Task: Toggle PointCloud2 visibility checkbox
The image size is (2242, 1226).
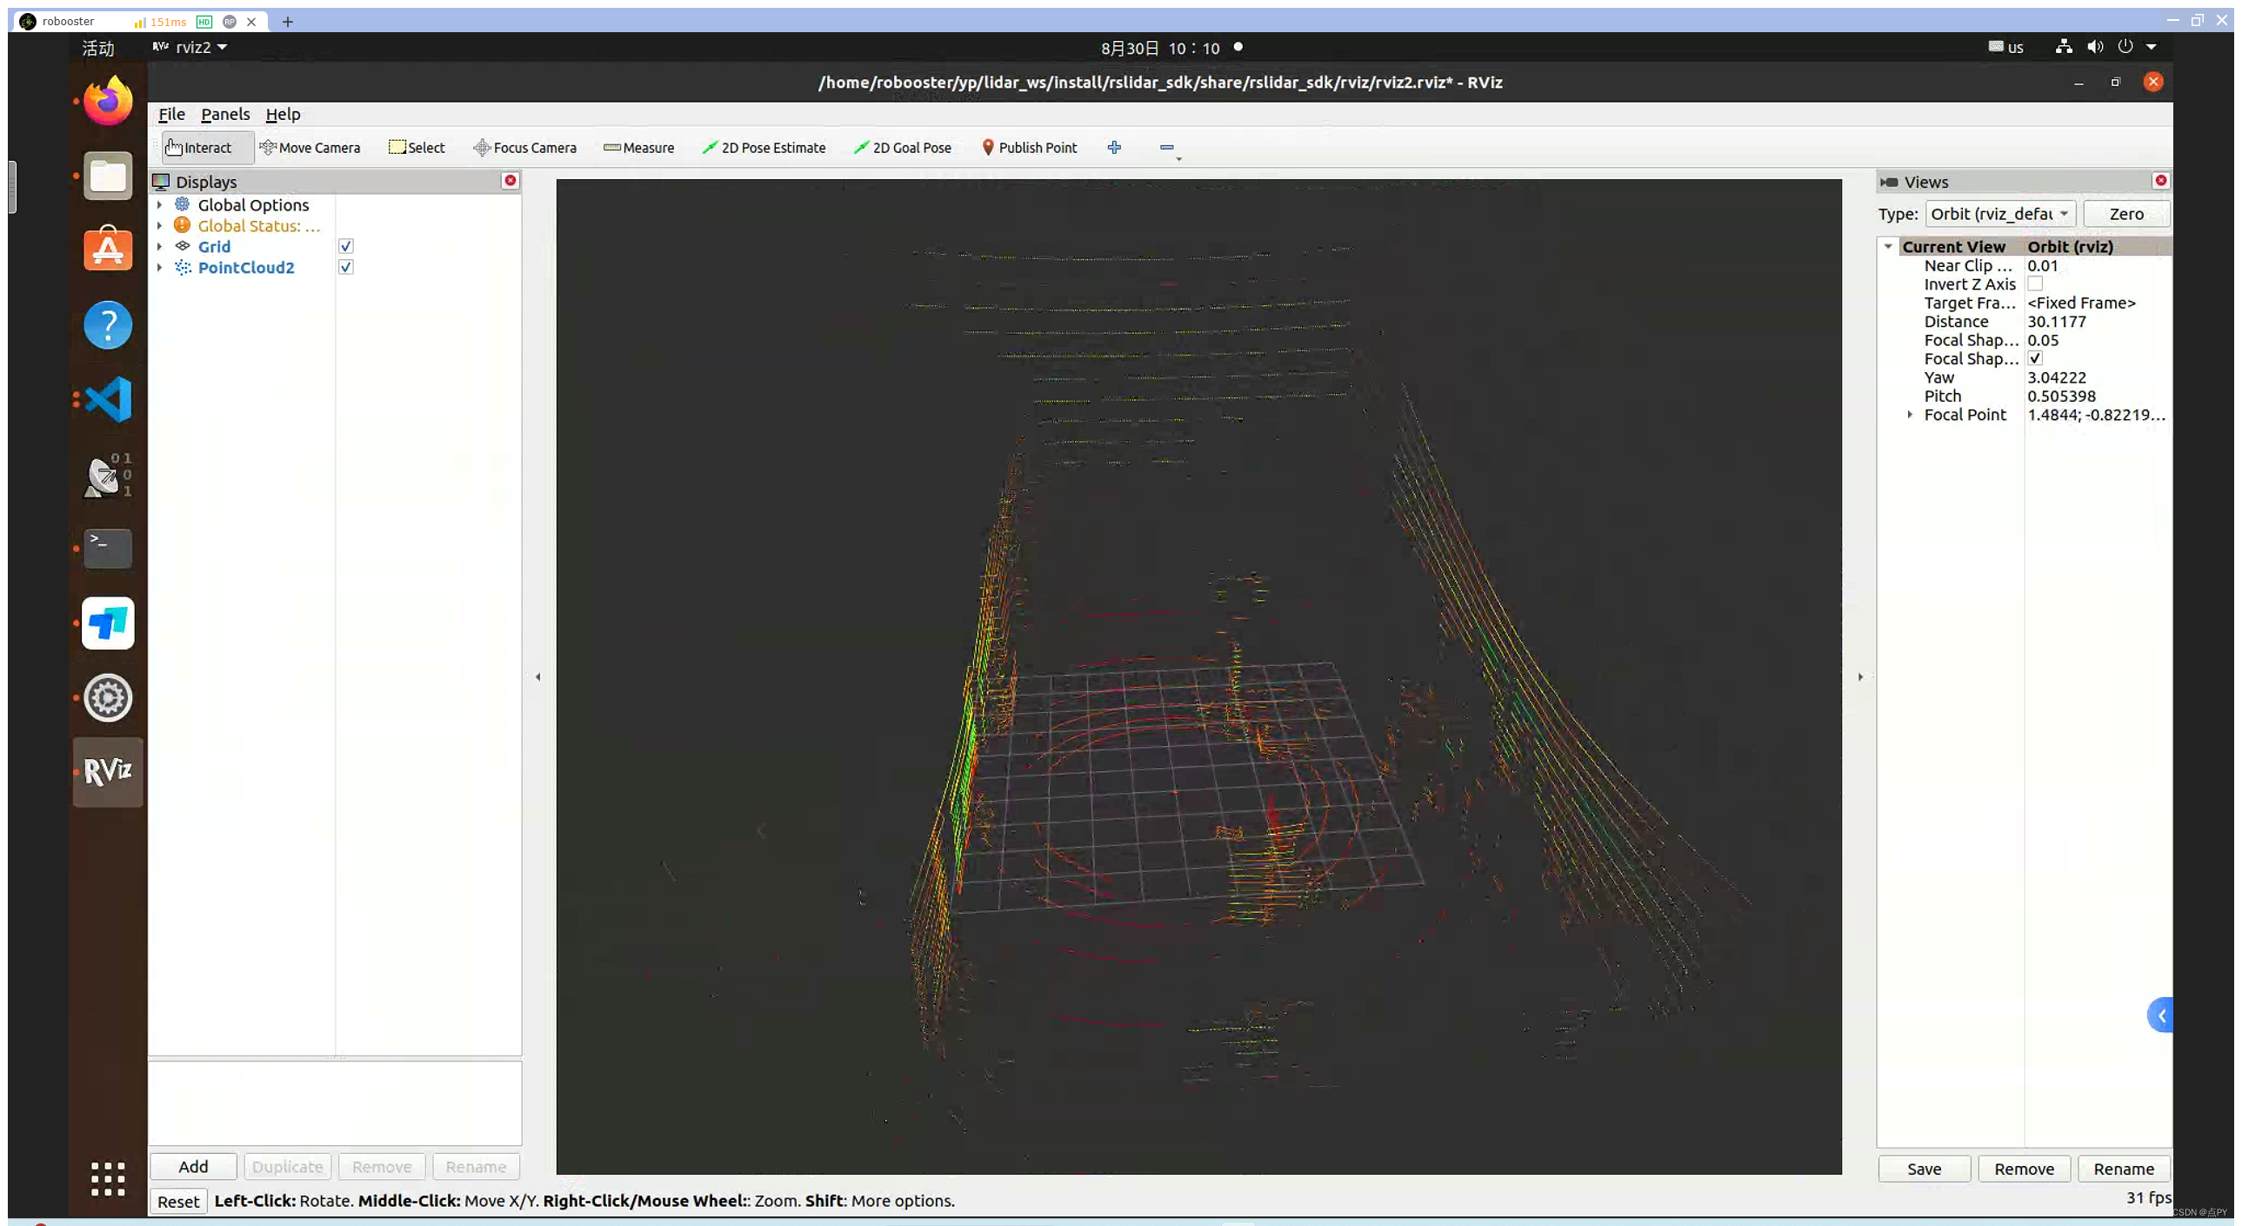Action: (344, 267)
